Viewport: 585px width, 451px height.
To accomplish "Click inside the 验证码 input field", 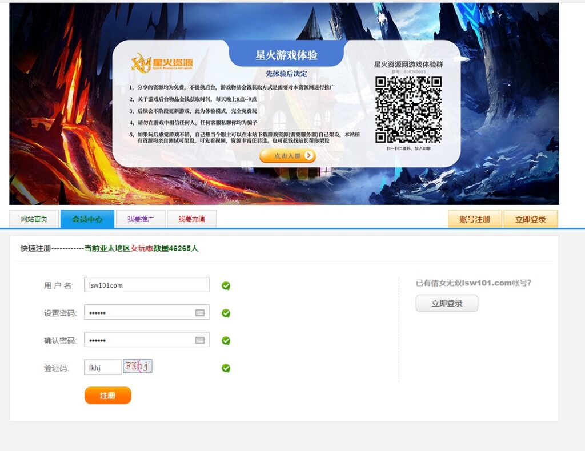I will click(x=103, y=368).
